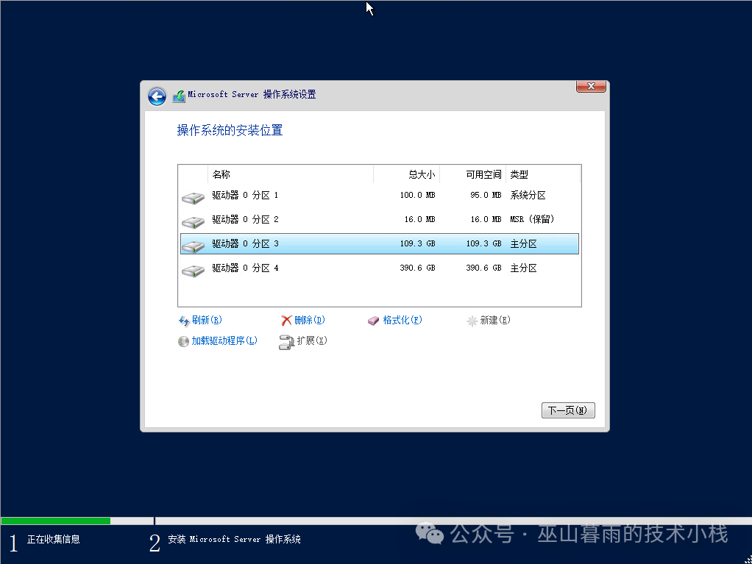Click the drive icon for partition 4
The height and width of the screenshot is (564, 752).
point(193,270)
